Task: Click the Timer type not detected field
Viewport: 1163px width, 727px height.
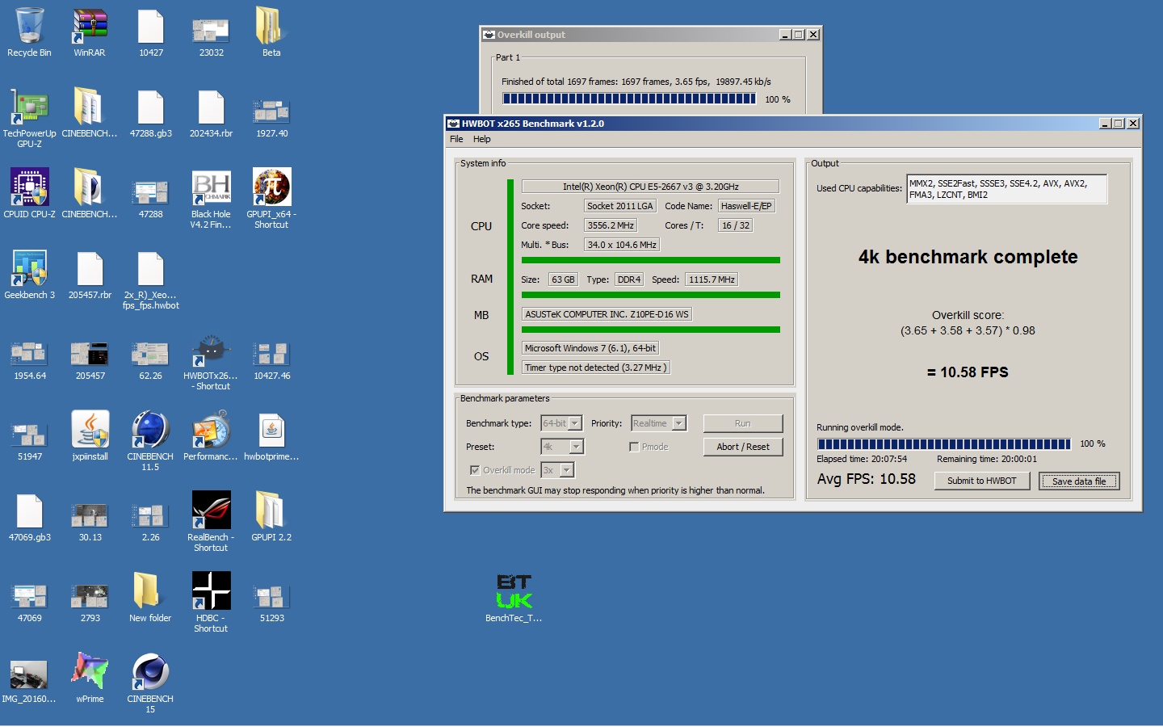Action: point(595,368)
